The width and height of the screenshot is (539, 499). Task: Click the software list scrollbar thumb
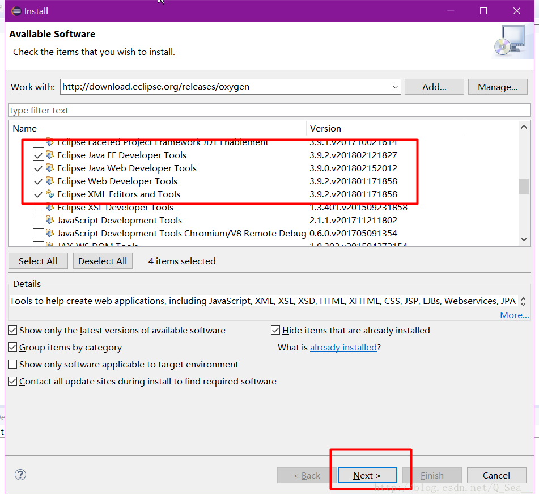tap(524, 186)
